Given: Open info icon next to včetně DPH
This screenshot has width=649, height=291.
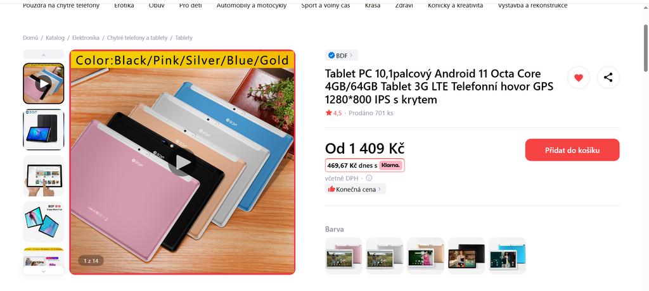Looking at the screenshot, I should 369,178.
